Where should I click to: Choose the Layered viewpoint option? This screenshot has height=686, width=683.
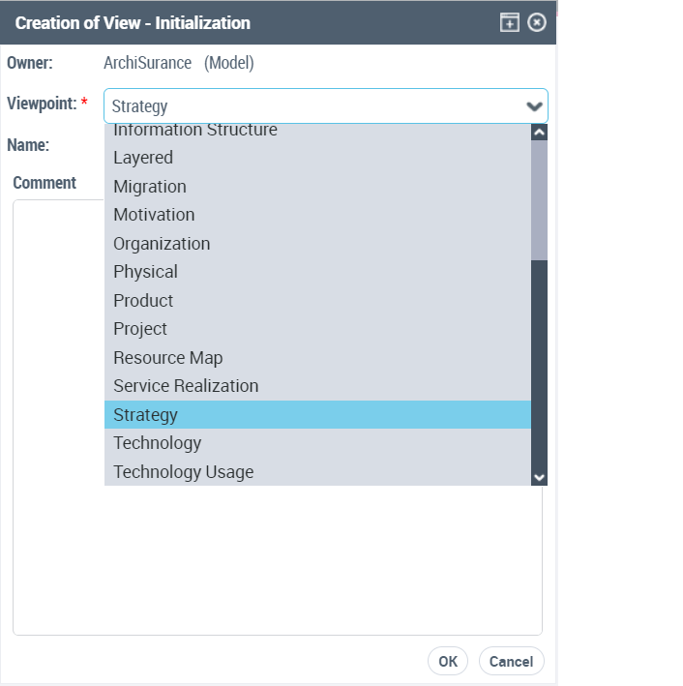(x=143, y=158)
